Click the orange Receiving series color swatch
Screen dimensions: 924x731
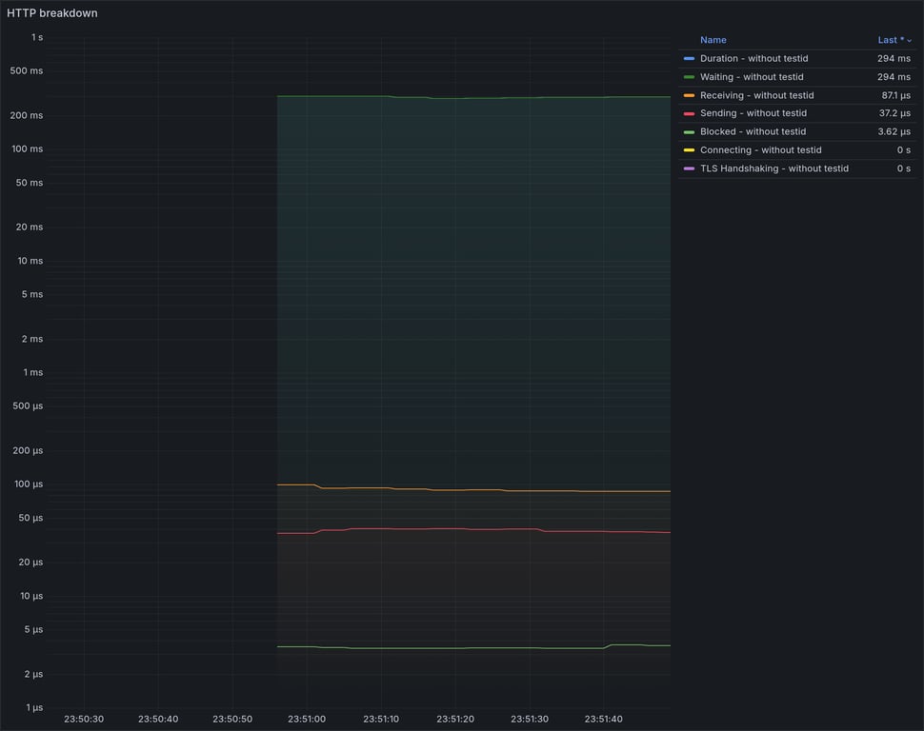(x=689, y=95)
